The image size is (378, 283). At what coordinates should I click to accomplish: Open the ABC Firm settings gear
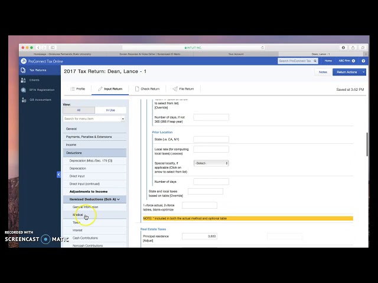(353, 61)
